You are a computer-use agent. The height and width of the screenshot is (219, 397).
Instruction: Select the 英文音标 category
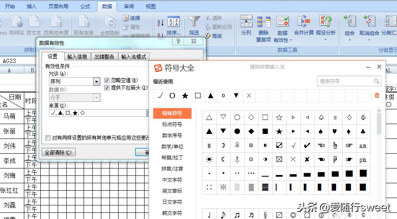click(x=172, y=191)
